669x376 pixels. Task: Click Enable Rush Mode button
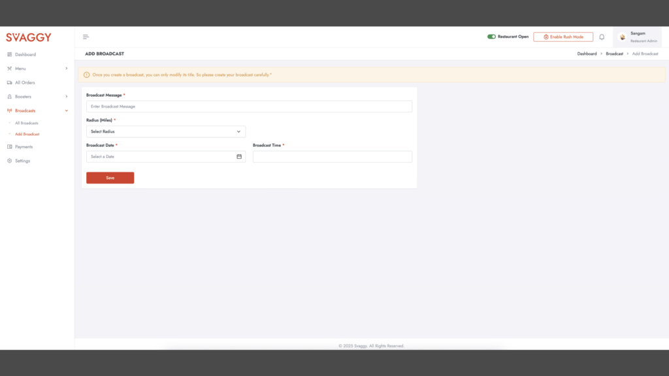coord(563,37)
